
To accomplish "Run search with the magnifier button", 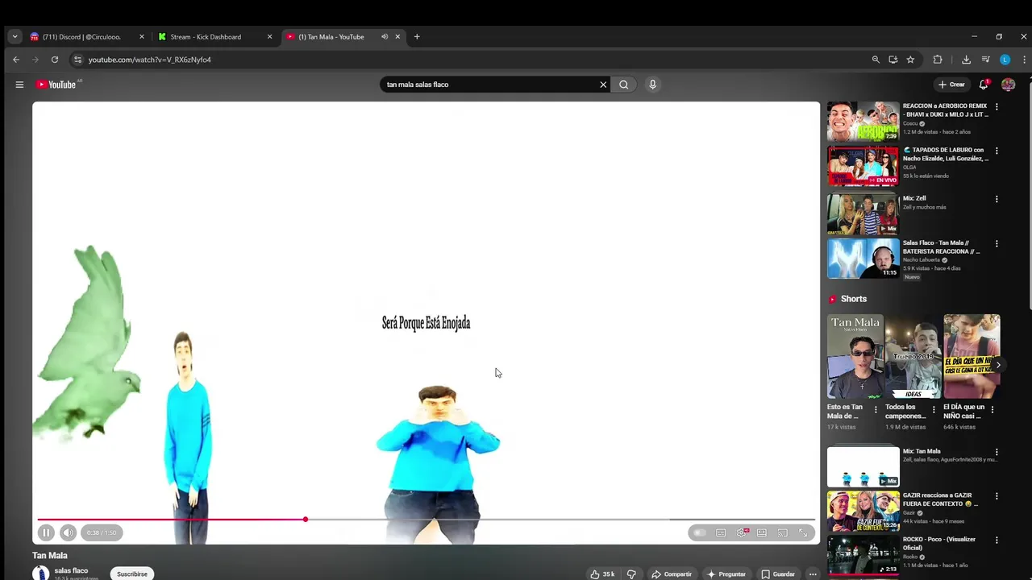I will pos(624,85).
